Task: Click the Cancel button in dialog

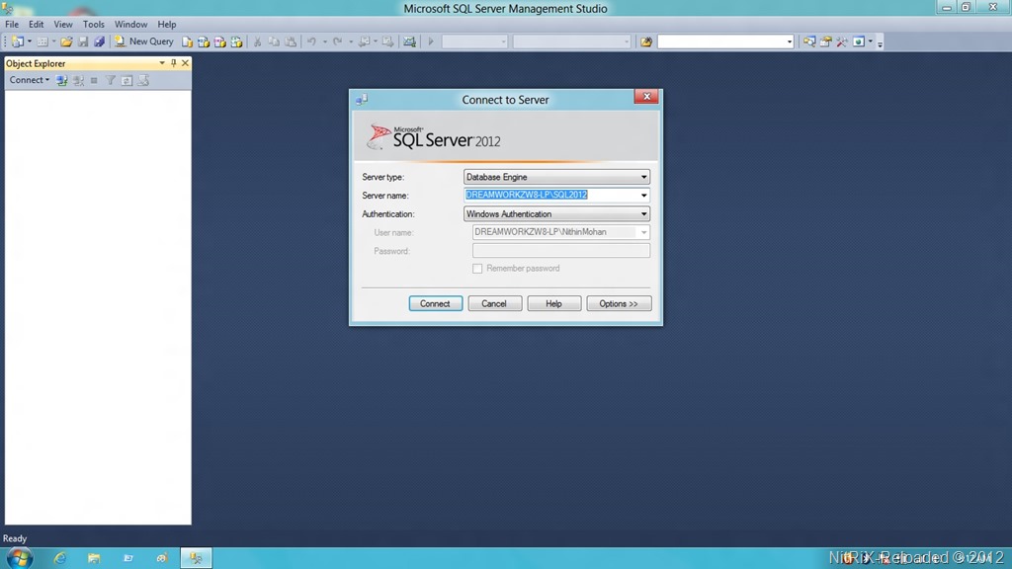Action: click(494, 304)
